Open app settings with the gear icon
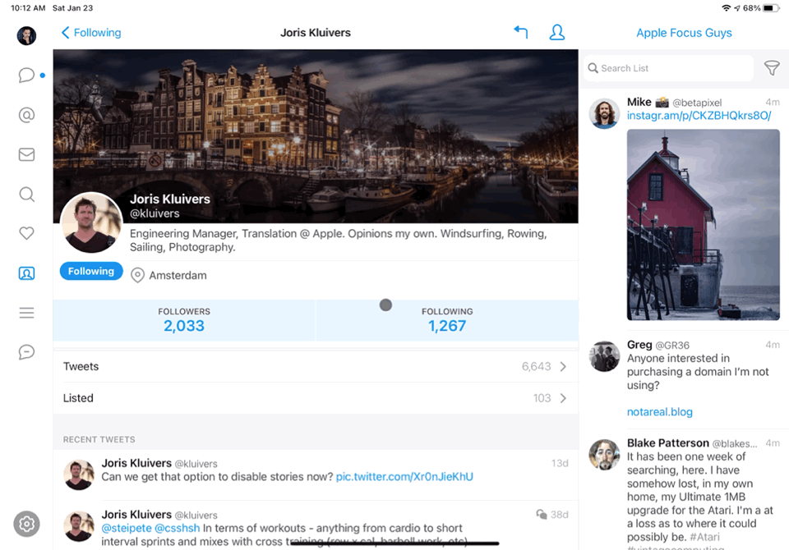This screenshot has width=789, height=550. coord(25,523)
